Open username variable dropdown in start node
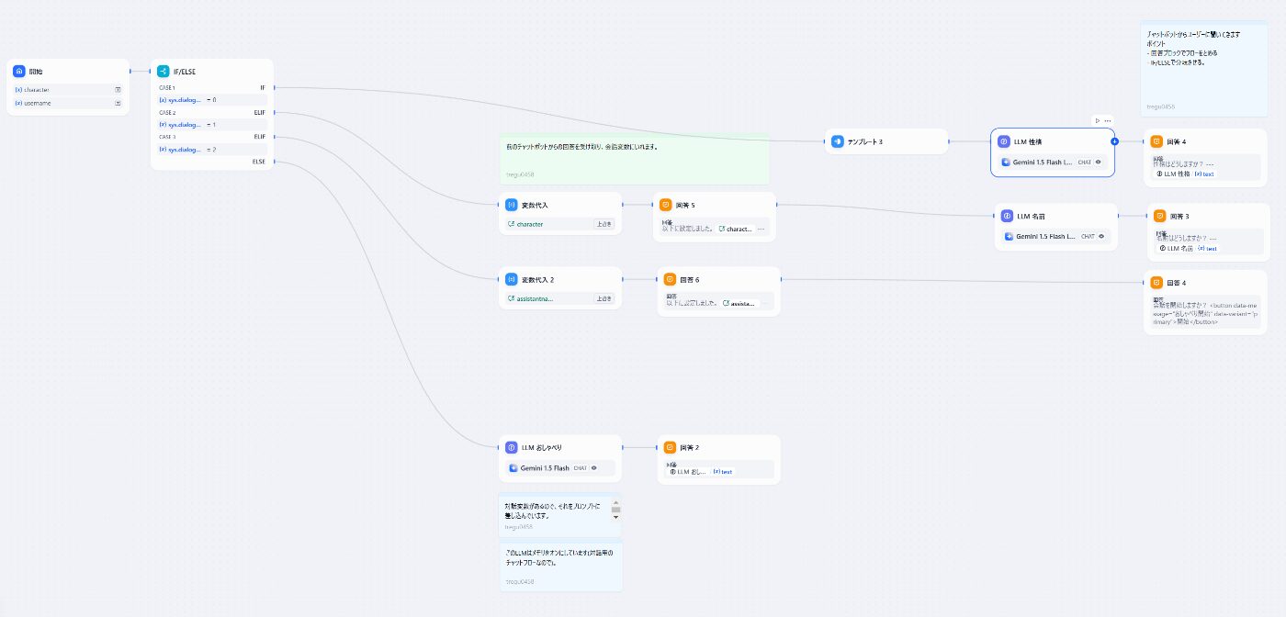This screenshot has height=617, width=1286. click(x=118, y=103)
